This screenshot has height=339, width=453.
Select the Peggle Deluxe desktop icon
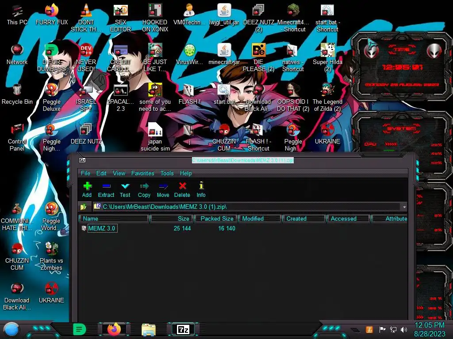(x=52, y=98)
